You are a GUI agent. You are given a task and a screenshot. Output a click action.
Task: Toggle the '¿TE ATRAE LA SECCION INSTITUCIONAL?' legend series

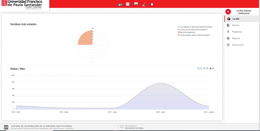click(x=196, y=27)
